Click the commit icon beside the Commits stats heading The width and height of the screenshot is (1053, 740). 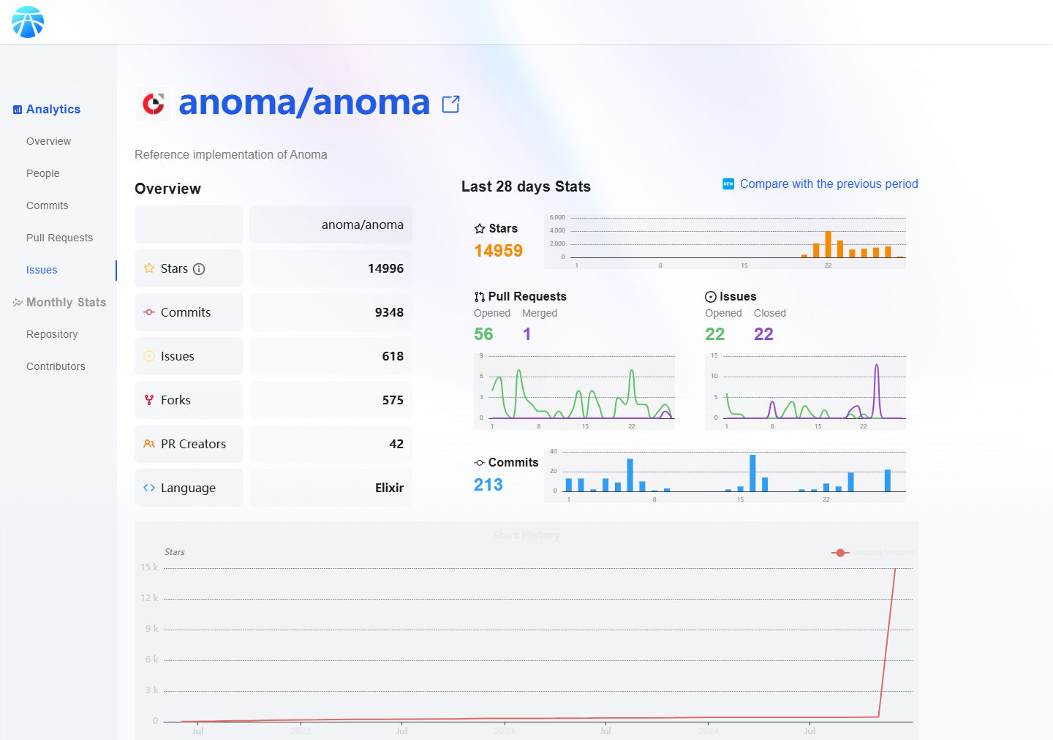click(x=480, y=463)
